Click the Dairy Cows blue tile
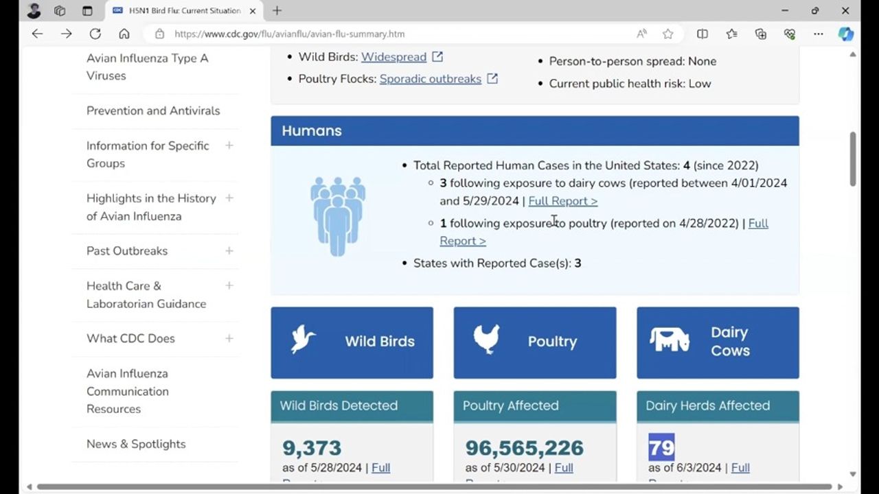879x494 pixels. pos(718,342)
